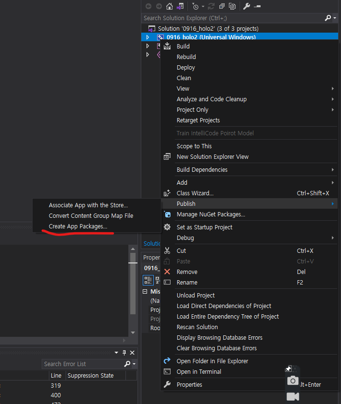
Task: Click the scissors Cut icon
Action: tap(167, 250)
